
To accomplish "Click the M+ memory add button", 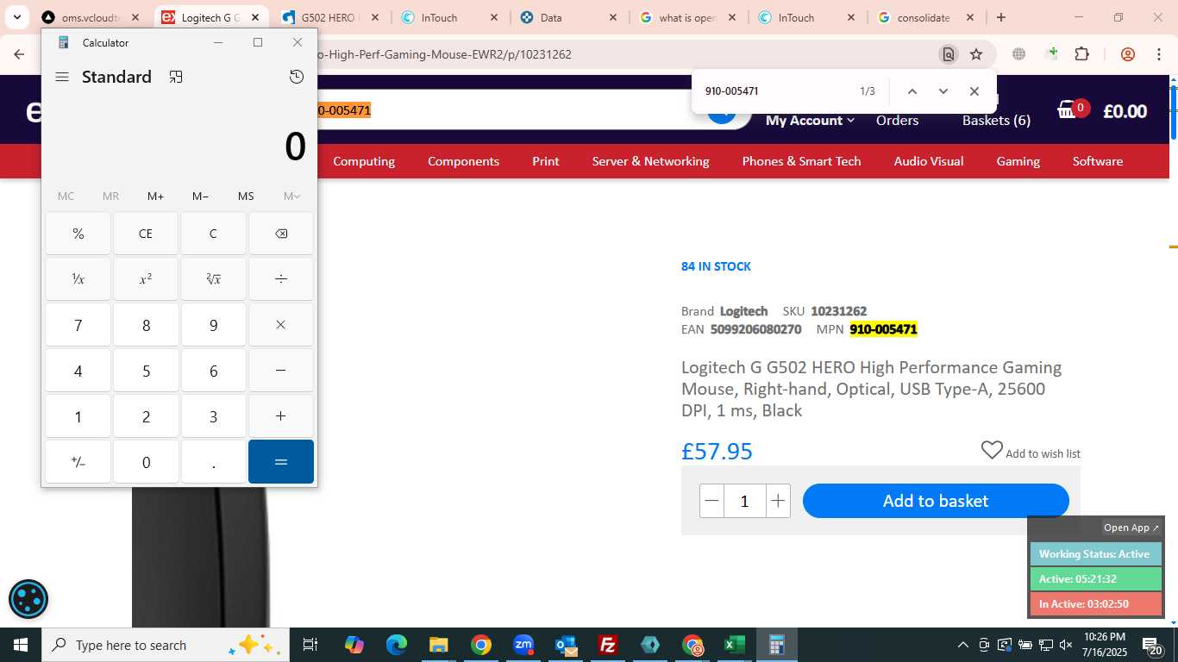I will pos(155,196).
